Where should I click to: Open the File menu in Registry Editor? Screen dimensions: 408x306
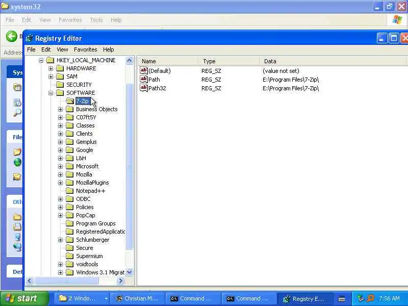[x=31, y=49]
